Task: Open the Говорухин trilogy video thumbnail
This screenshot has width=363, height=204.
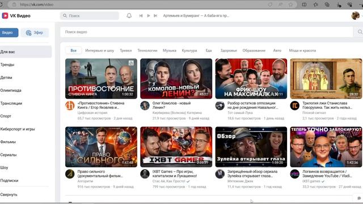Action: coord(326,79)
